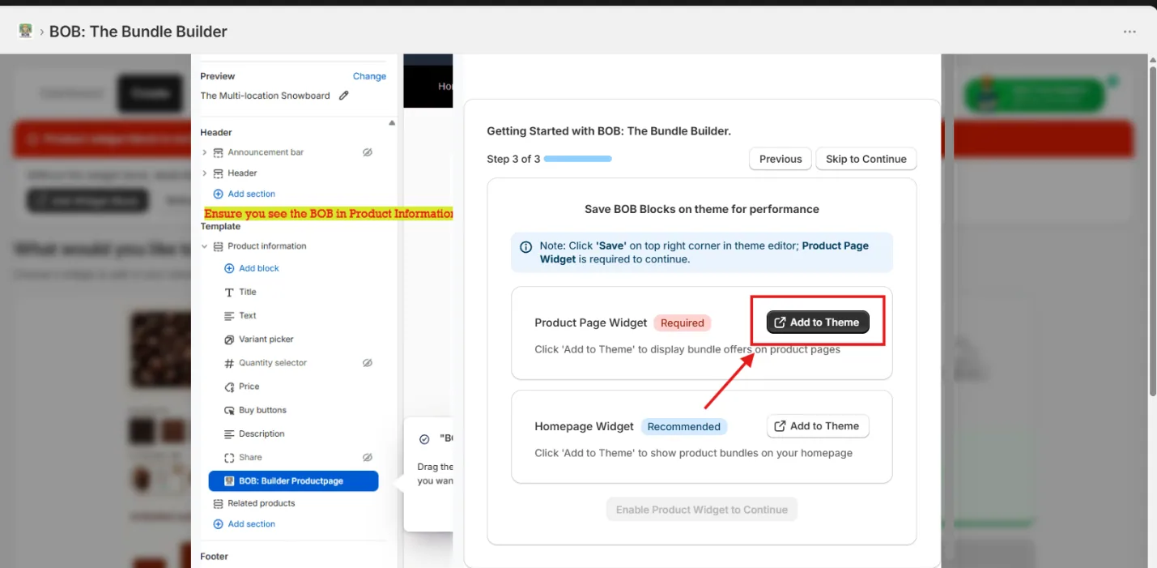Click plus icon beside Add block
The width and height of the screenshot is (1157, 568).
(x=229, y=268)
